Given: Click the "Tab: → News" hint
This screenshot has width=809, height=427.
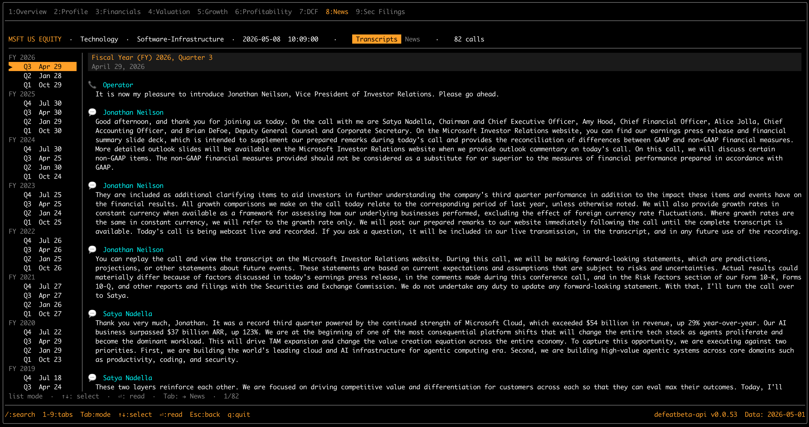Looking at the screenshot, I should pyautogui.click(x=184, y=396).
